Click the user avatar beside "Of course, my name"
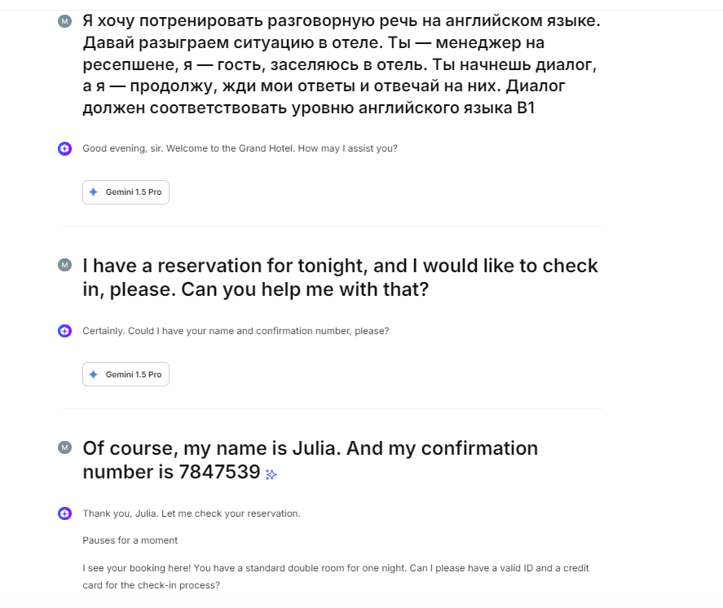This screenshot has height=608, width=723. click(x=65, y=448)
